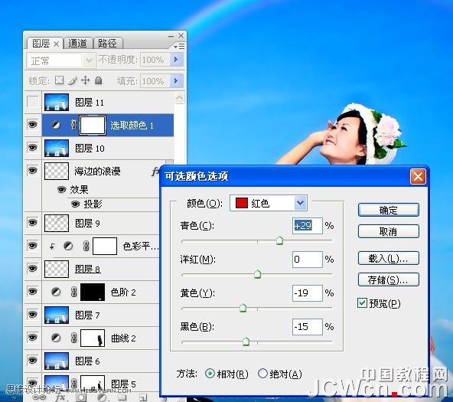Click adjustment icon on 曲线 2 layer
This screenshot has height=402, width=453.
[56, 338]
